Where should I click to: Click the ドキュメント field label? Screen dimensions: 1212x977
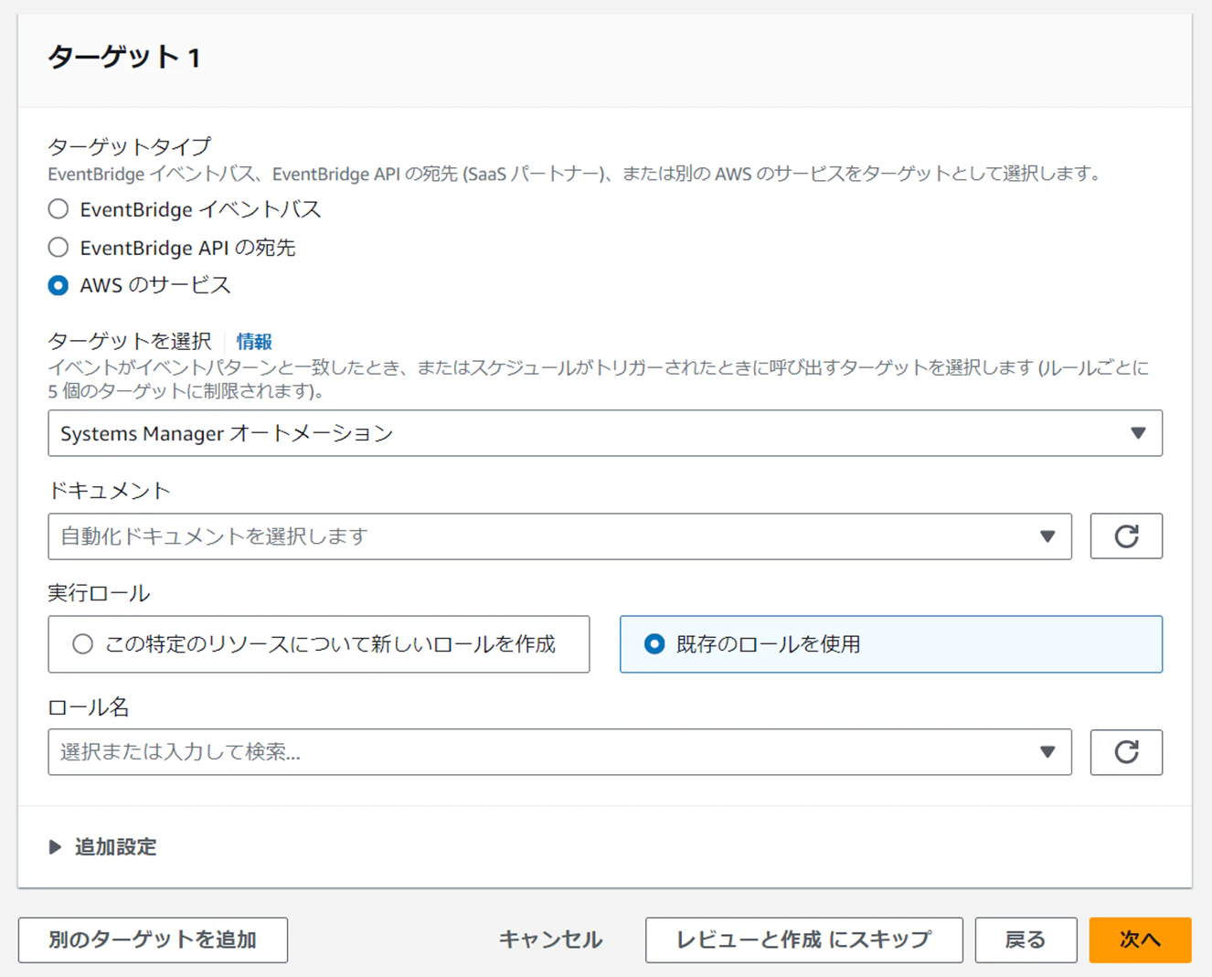[109, 491]
